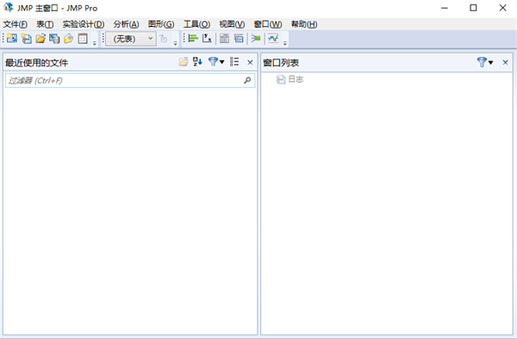Screen dimensions: 517x339
Task: Expand the window list filter funnel menu
Action: [x=485, y=62]
